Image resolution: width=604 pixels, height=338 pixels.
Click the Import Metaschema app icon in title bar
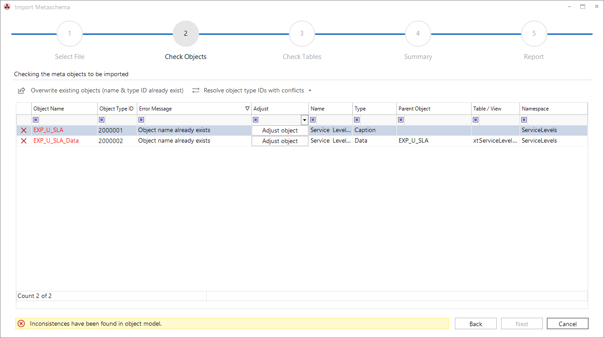pos(7,7)
